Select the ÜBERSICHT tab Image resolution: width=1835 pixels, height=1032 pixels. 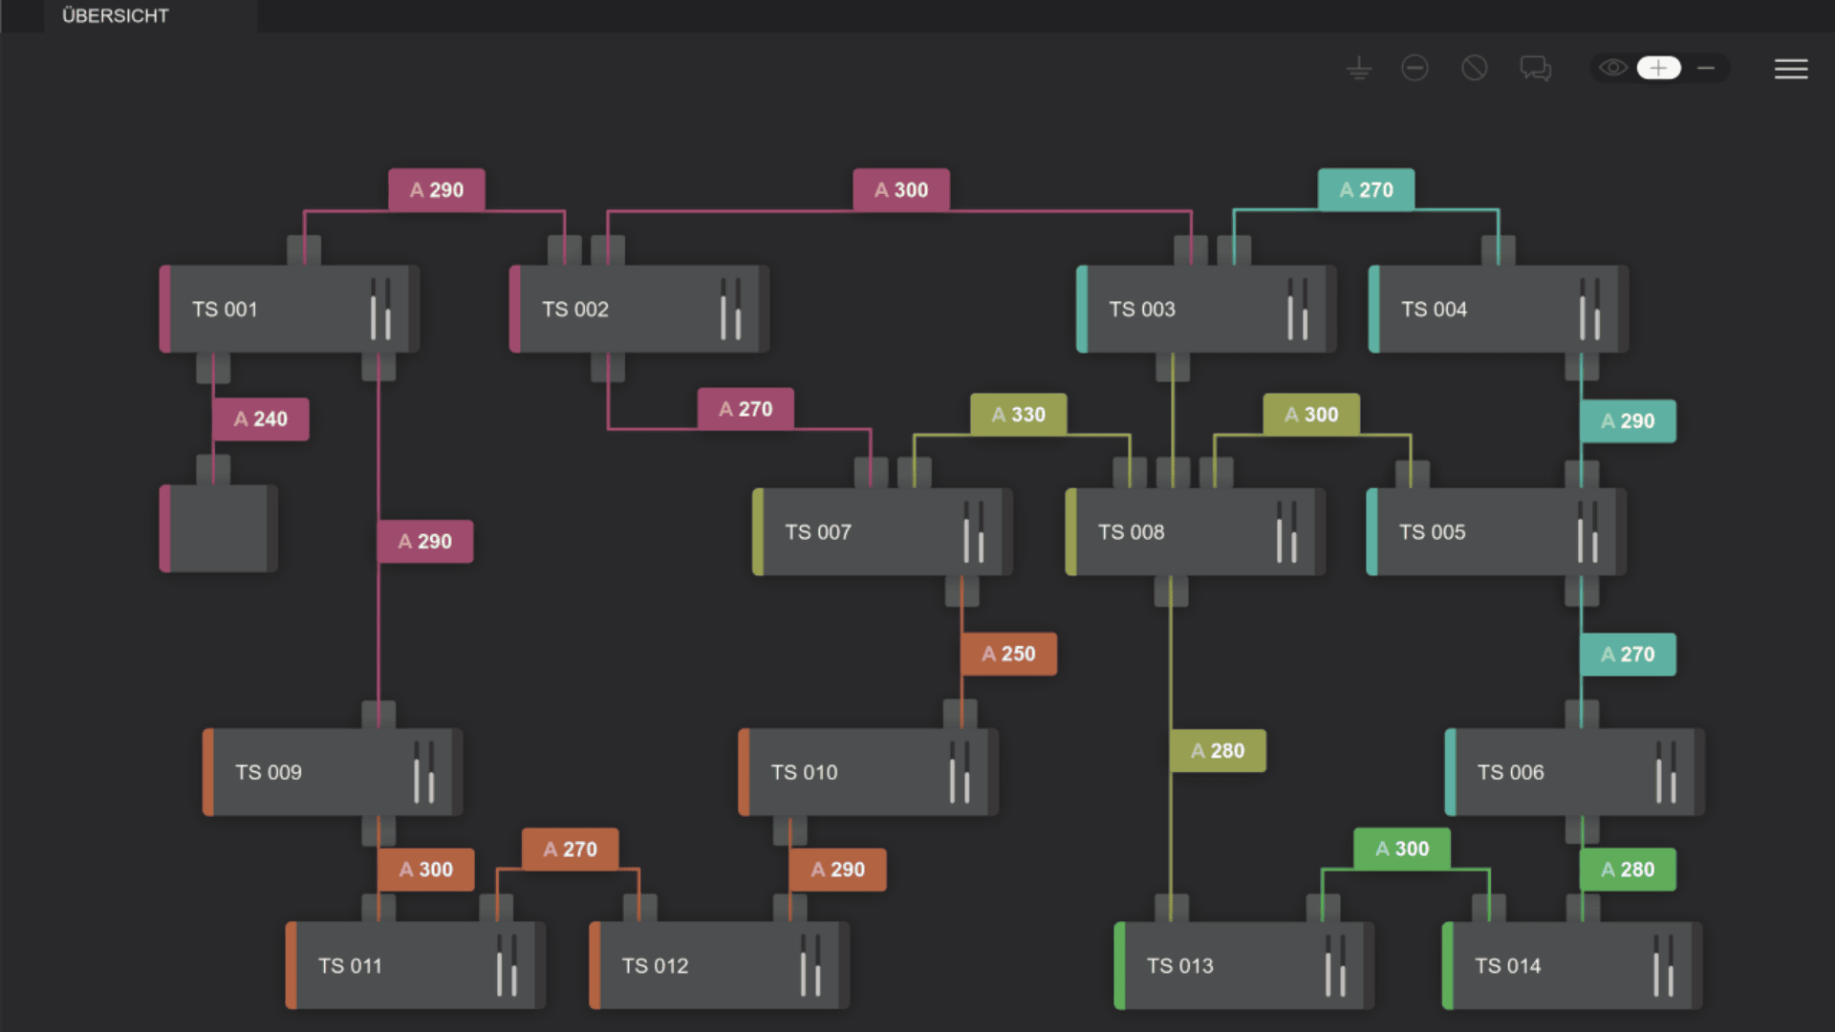(x=116, y=16)
